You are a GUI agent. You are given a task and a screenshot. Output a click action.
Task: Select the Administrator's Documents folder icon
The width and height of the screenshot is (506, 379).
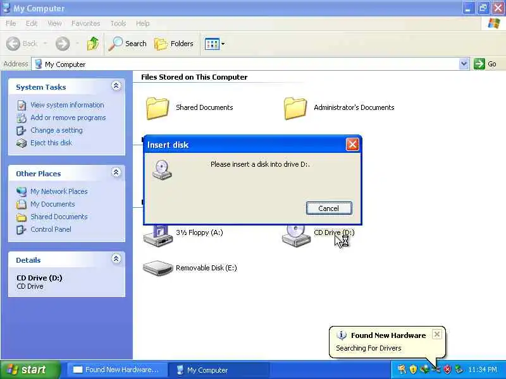pyautogui.click(x=295, y=108)
